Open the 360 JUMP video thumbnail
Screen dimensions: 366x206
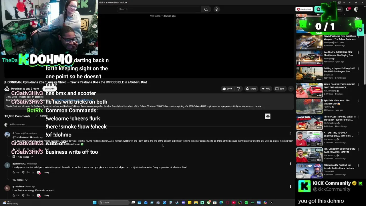click(309, 171)
